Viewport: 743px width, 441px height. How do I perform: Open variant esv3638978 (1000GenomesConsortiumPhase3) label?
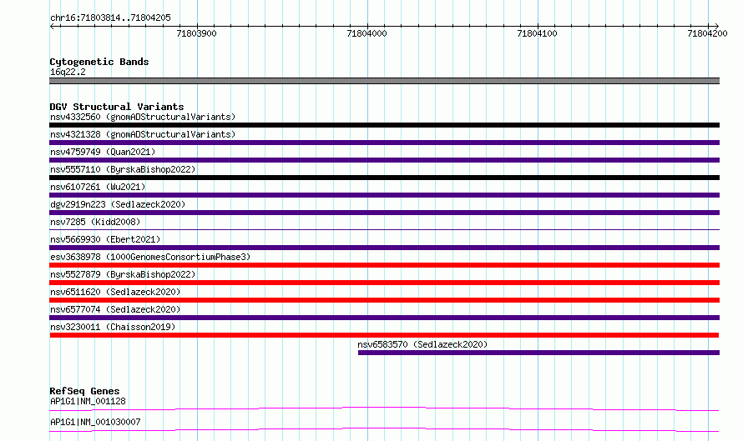point(150,257)
